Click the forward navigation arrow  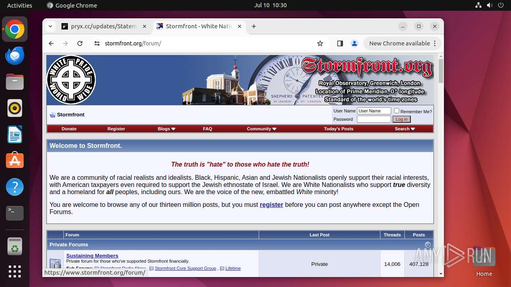point(65,43)
